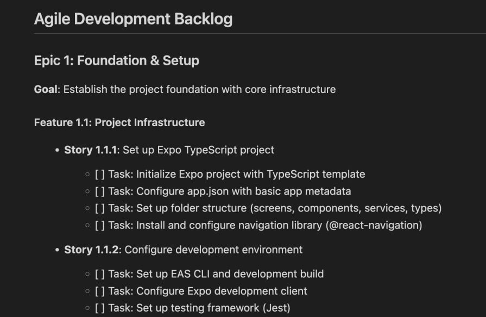Screen dimensions: 486x317
Task: Check the Configure app.json task box
Action: 100,191
